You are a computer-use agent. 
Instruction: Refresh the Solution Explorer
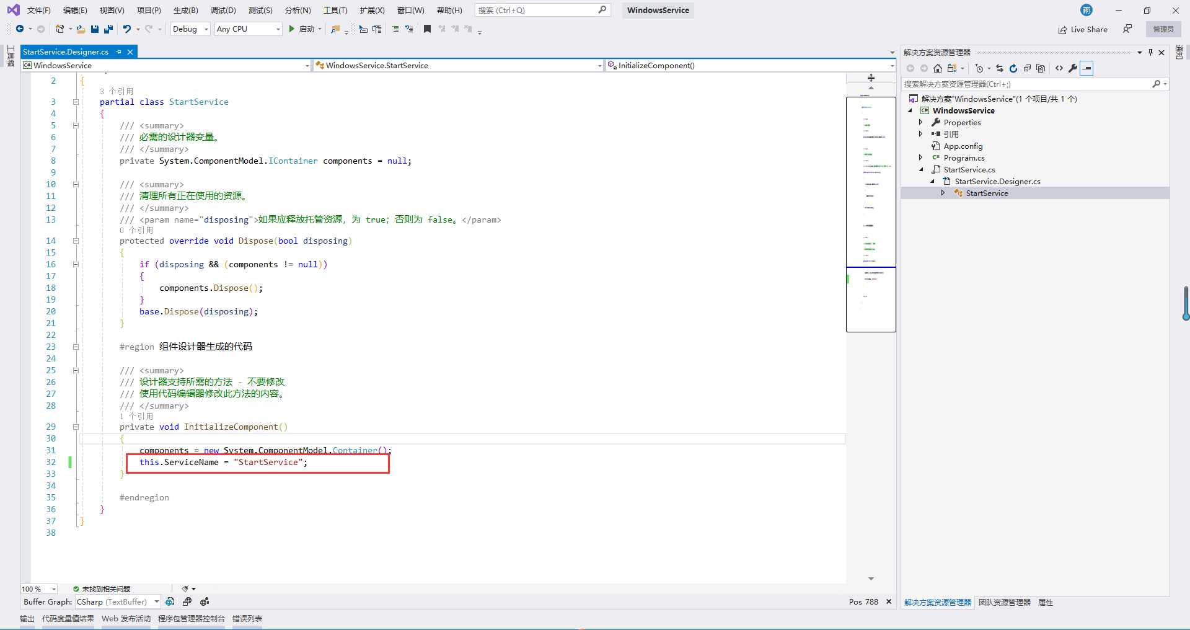click(x=1013, y=68)
